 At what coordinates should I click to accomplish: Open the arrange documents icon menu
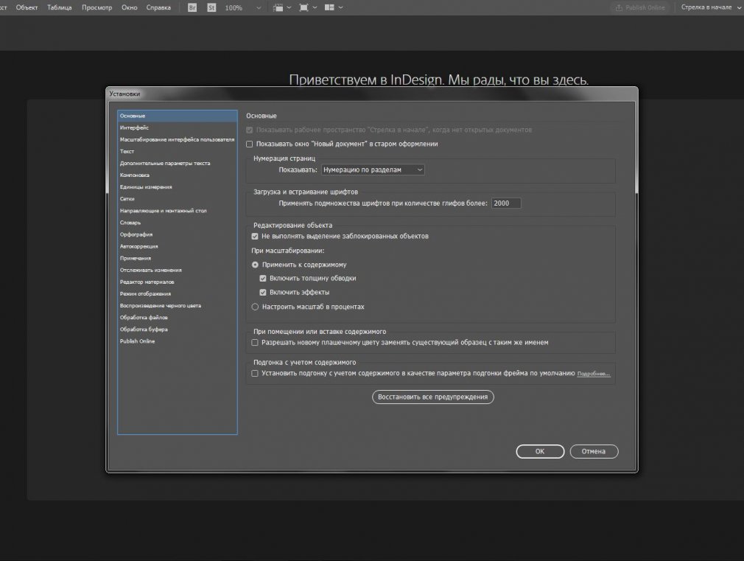pyautogui.click(x=333, y=7)
